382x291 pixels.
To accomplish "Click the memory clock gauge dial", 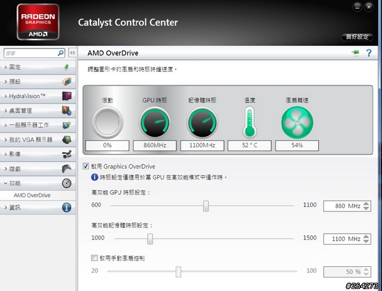I will pyautogui.click(x=202, y=122).
